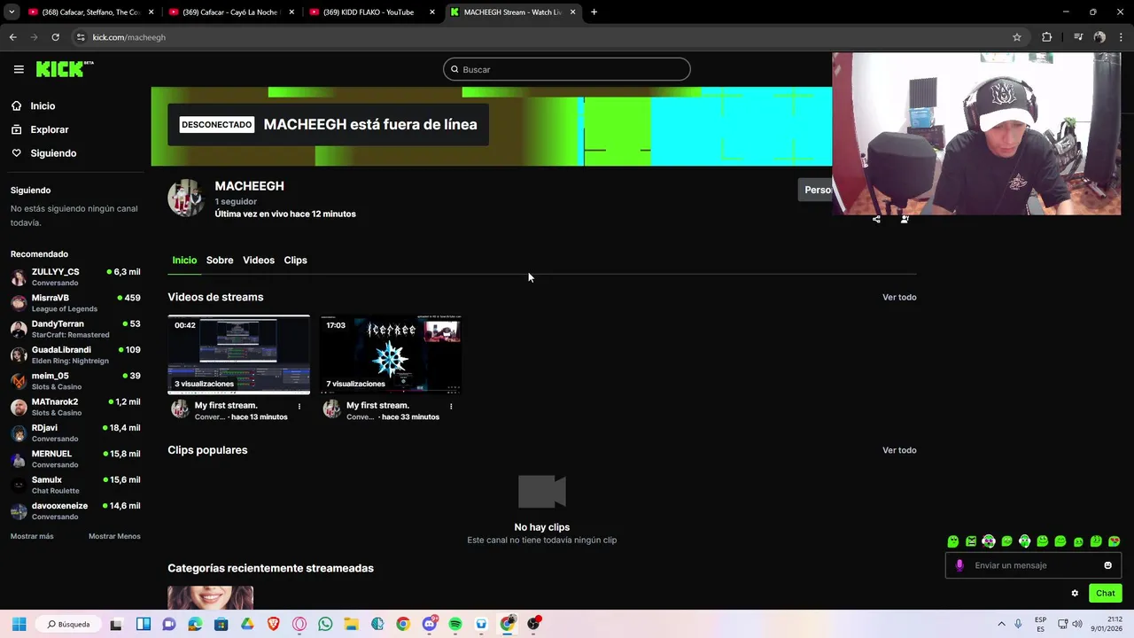Open the 17:03 stream video thumbnail
The width and height of the screenshot is (1134, 638).
(391, 354)
